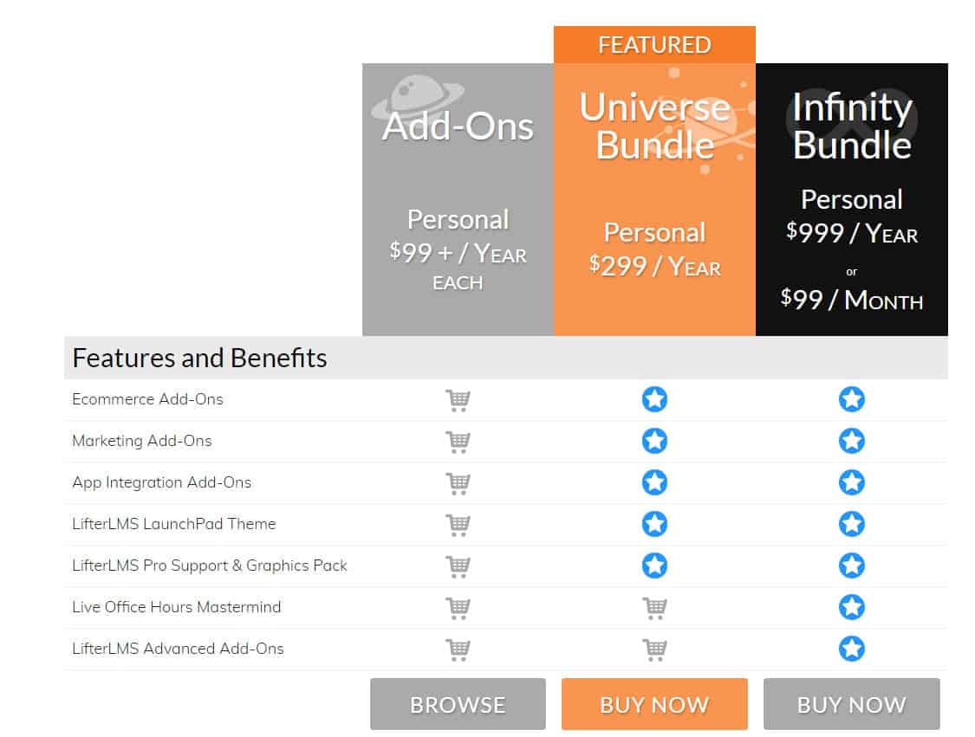Click the Add-Ons cart icon for Marketing Add-Ons
Screen dimensions: 975x737
(x=458, y=442)
